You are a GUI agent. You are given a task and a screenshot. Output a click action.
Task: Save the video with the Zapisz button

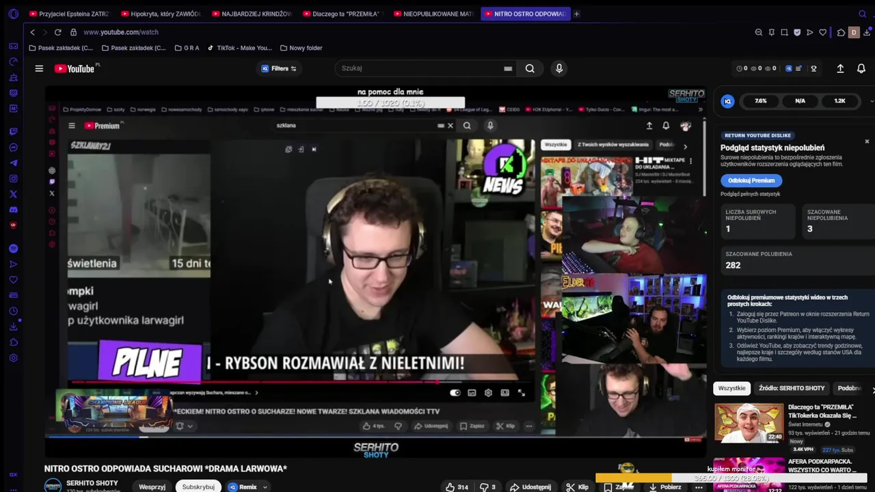click(619, 487)
